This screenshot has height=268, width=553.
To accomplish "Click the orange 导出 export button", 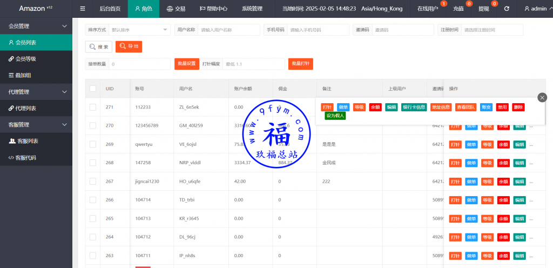I will (129, 47).
